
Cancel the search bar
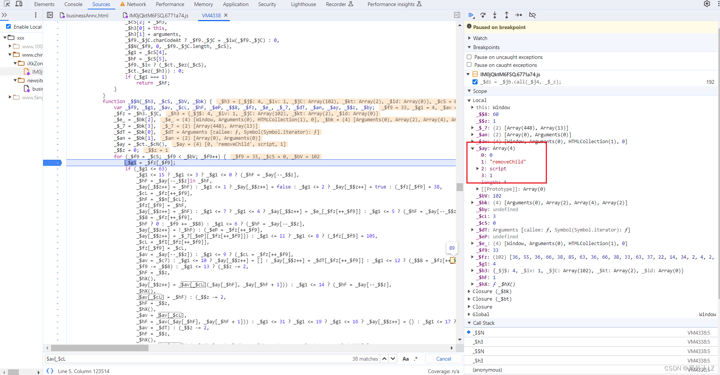(x=444, y=359)
